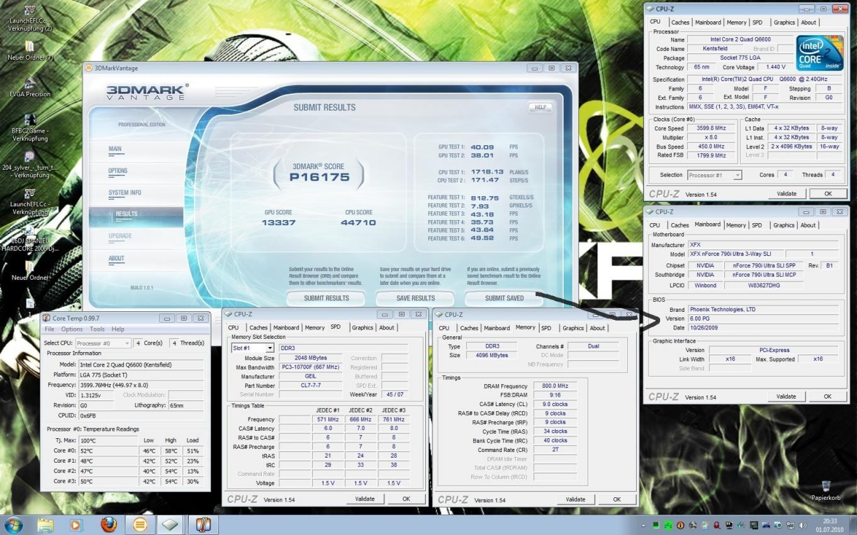Click Part Number value CL7-7-7
This screenshot has width=857, height=535.
(x=312, y=385)
